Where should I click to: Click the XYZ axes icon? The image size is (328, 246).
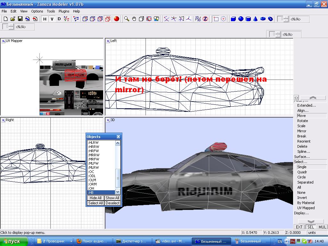pos(67,19)
